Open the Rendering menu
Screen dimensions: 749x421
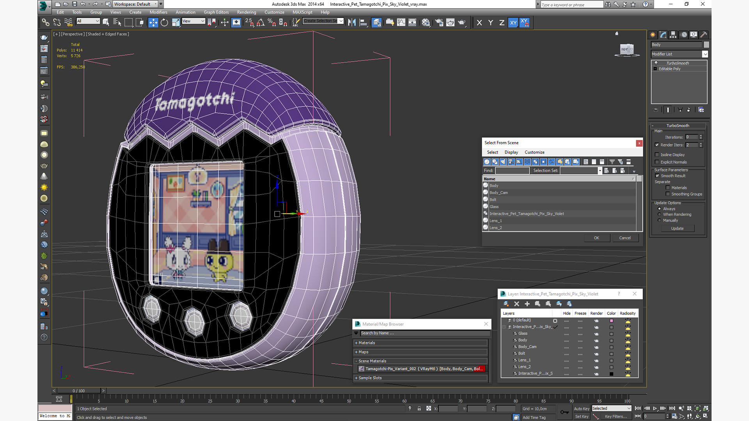click(x=247, y=12)
